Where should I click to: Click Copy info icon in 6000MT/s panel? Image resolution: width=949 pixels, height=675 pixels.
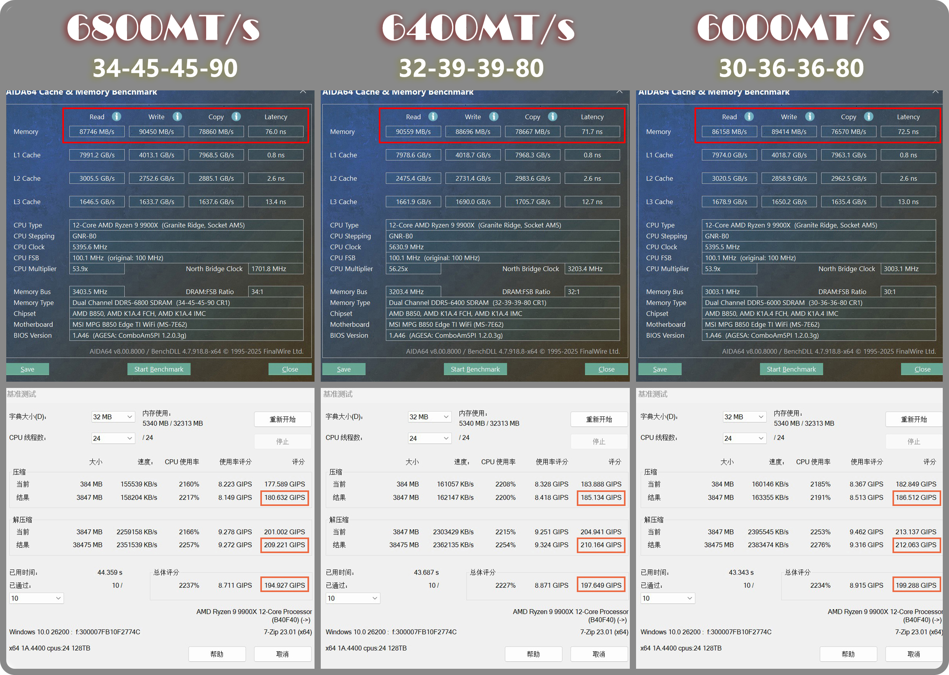(x=869, y=116)
